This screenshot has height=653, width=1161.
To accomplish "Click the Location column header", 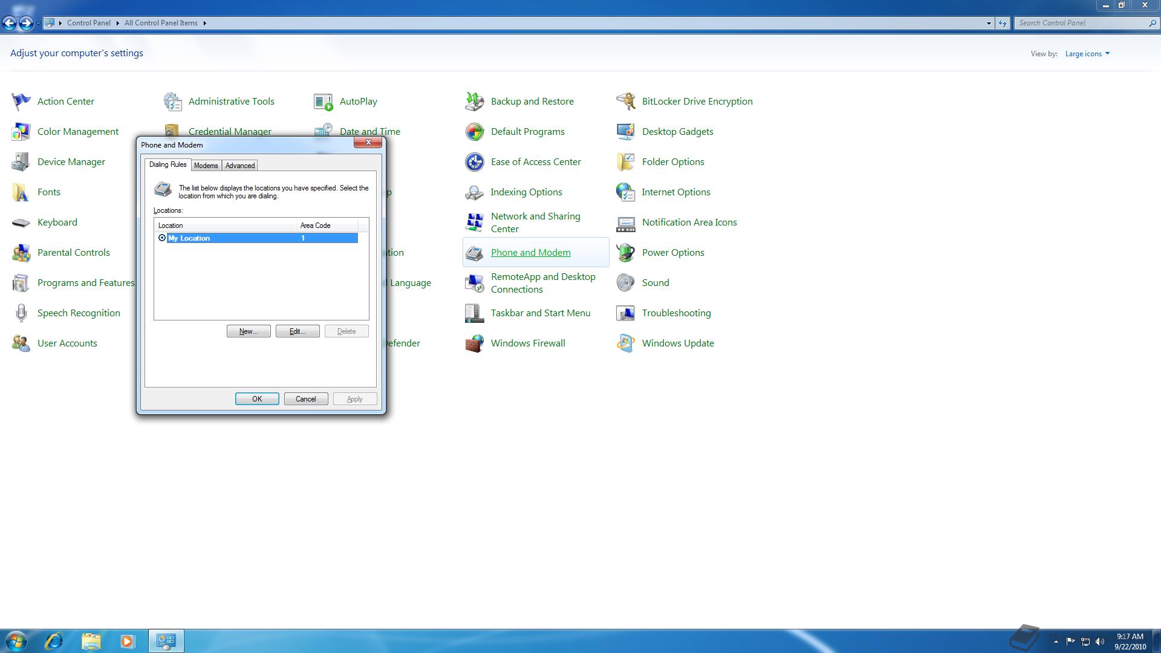I will coord(226,226).
